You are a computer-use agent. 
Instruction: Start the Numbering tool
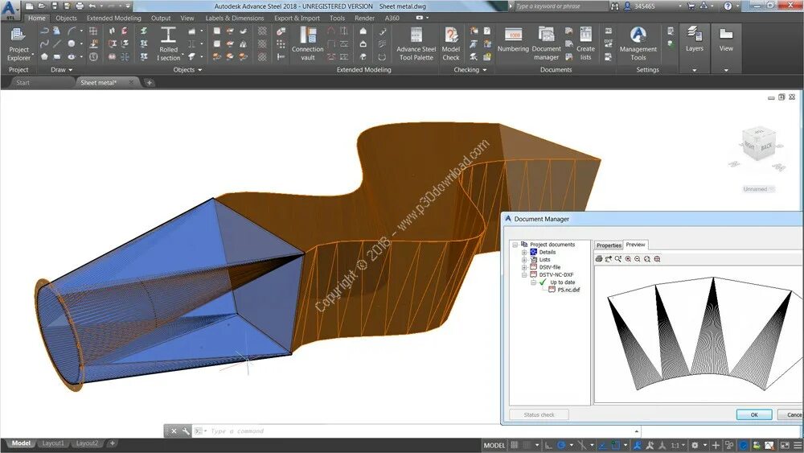[513, 40]
